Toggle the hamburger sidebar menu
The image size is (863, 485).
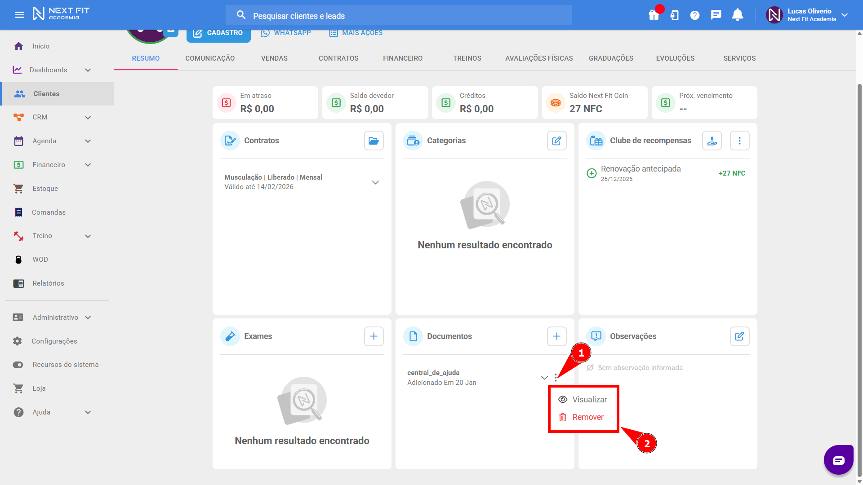coord(19,15)
